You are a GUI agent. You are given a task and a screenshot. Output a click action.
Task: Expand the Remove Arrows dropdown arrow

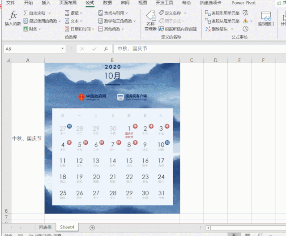click(x=232, y=29)
